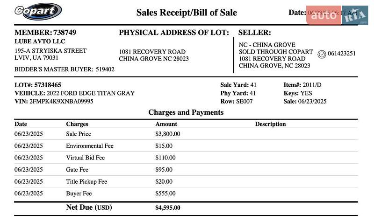374x221 pixels.
Task: Click the LUBE AVTO LLC member name
Action: click(x=36, y=41)
